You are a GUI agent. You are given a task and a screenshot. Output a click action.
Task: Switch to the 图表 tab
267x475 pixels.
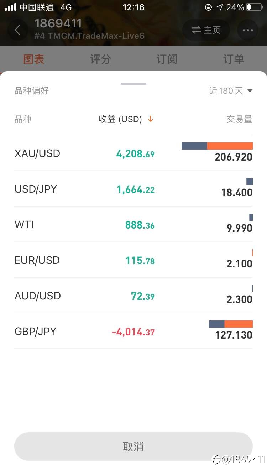tap(33, 59)
